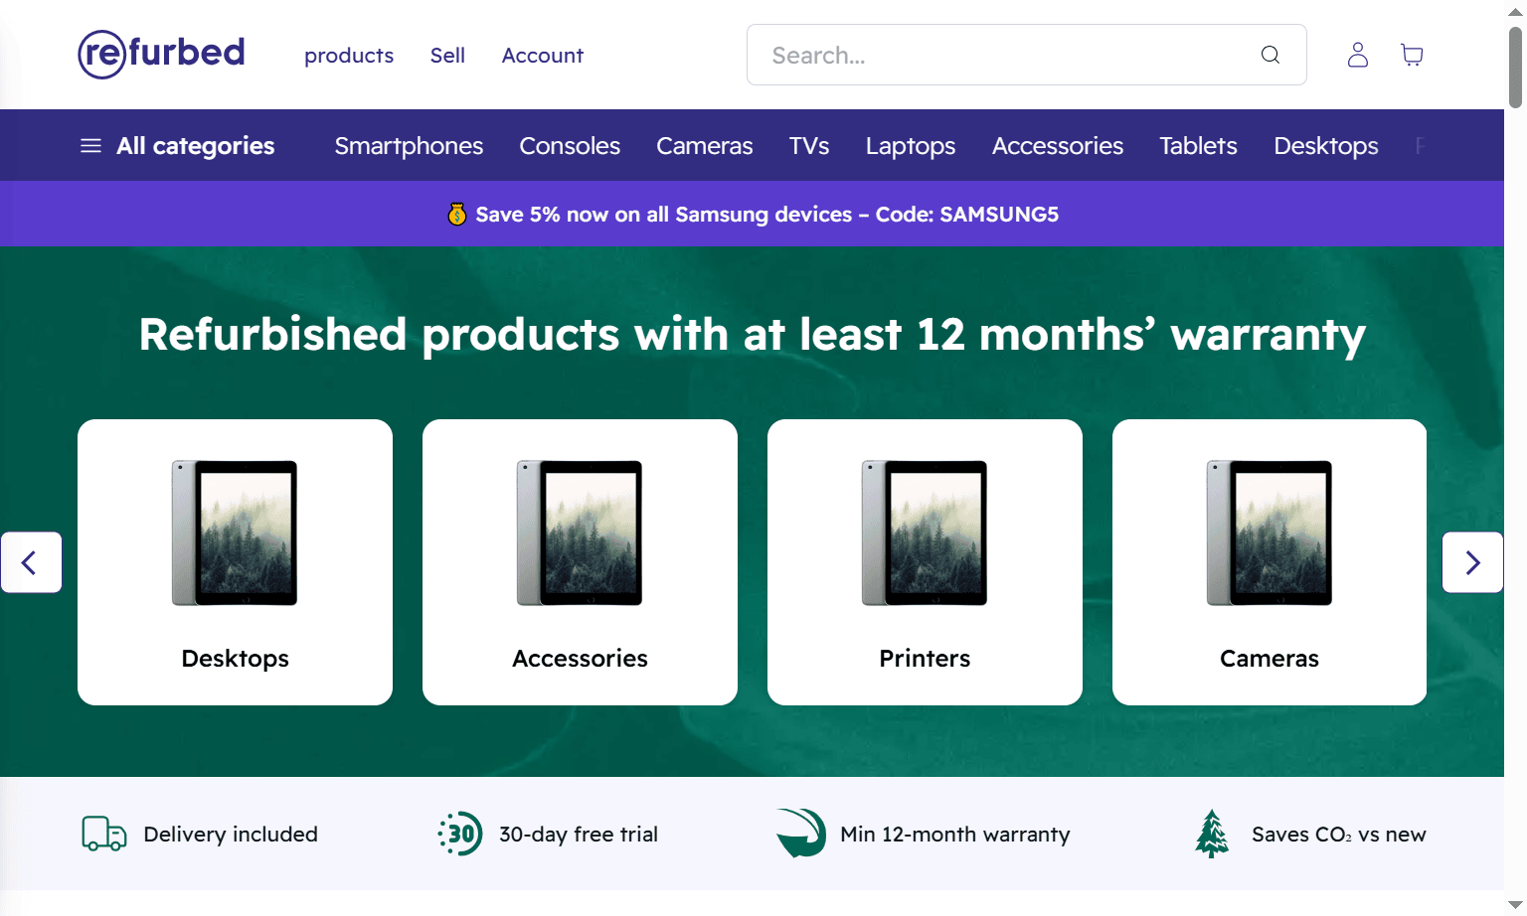Expand the All categories hamburger menu
This screenshot has width=1527, height=916.
coord(90,146)
